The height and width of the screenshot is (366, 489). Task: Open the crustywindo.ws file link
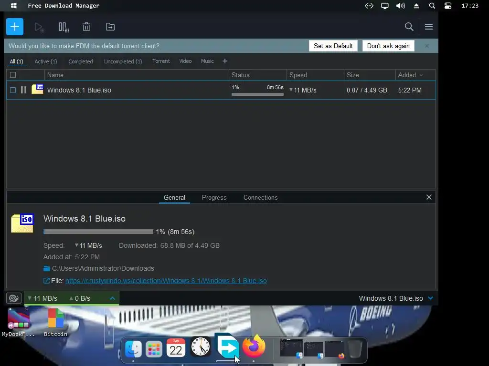click(x=166, y=281)
